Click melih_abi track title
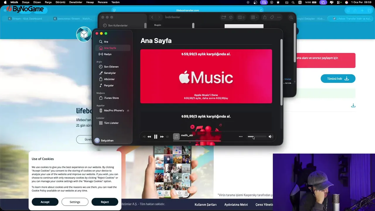Image resolution: width=375 pixels, height=211 pixels. [x=187, y=135]
